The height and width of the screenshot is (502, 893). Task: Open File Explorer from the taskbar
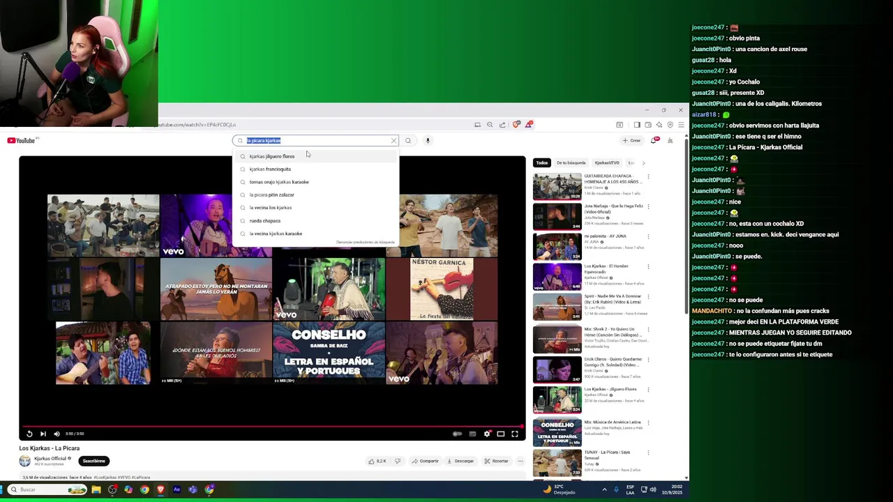(x=96, y=489)
